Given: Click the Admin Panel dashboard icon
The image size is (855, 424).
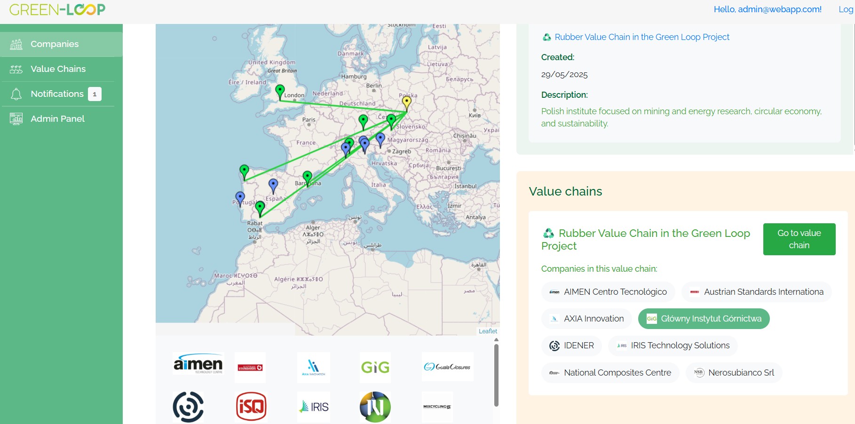Looking at the screenshot, I should pos(16,119).
